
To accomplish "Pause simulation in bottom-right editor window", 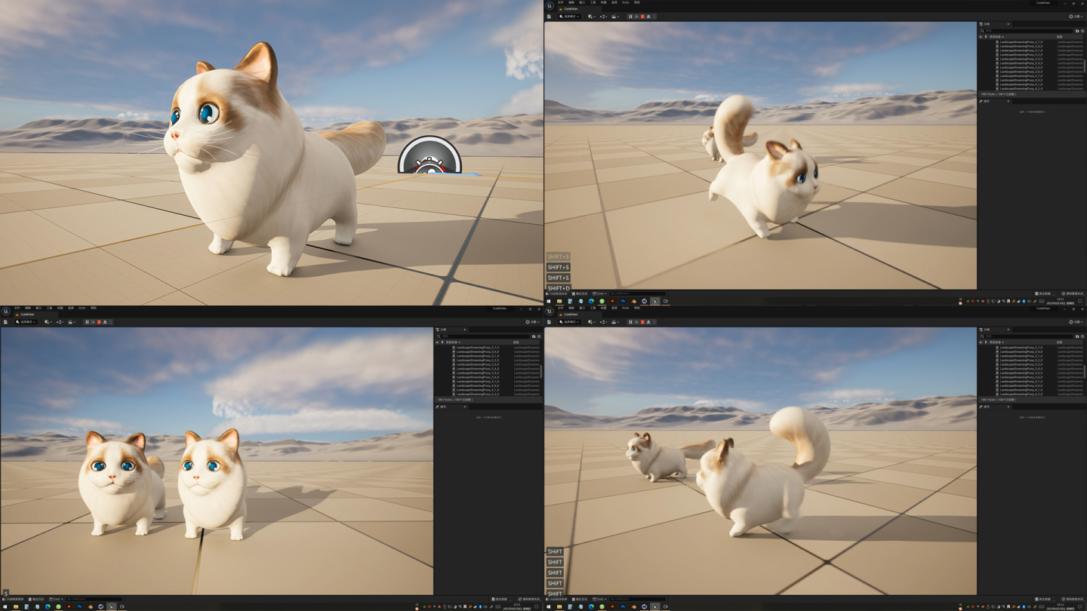I will tap(630, 322).
